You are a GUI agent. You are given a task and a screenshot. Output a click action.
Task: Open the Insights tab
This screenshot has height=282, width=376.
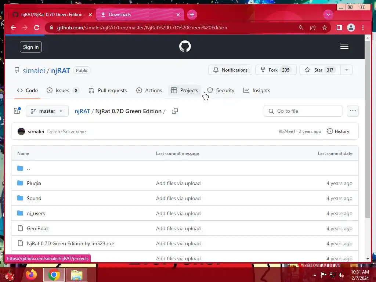click(257, 90)
